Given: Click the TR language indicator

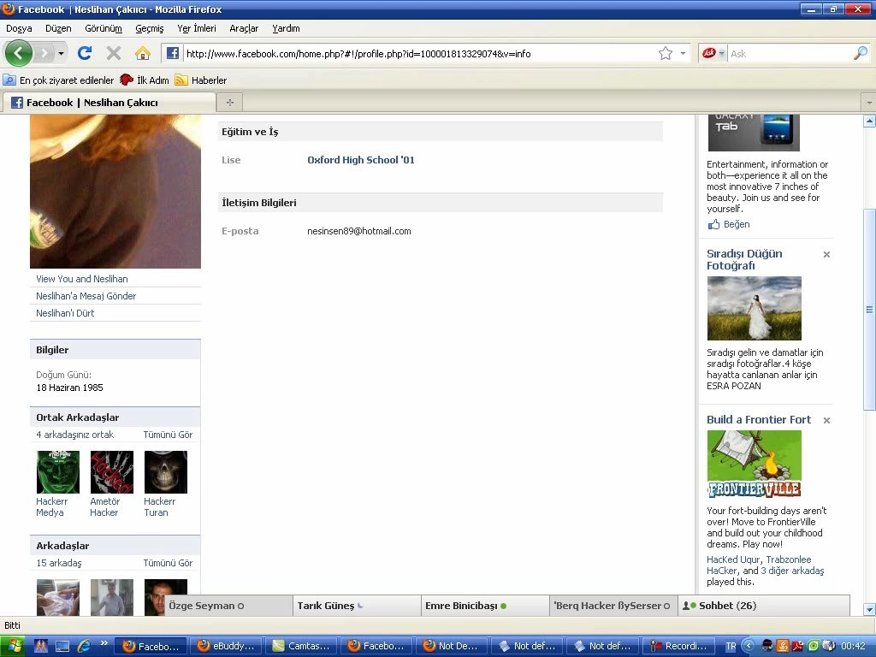Looking at the screenshot, I should 731,646.
